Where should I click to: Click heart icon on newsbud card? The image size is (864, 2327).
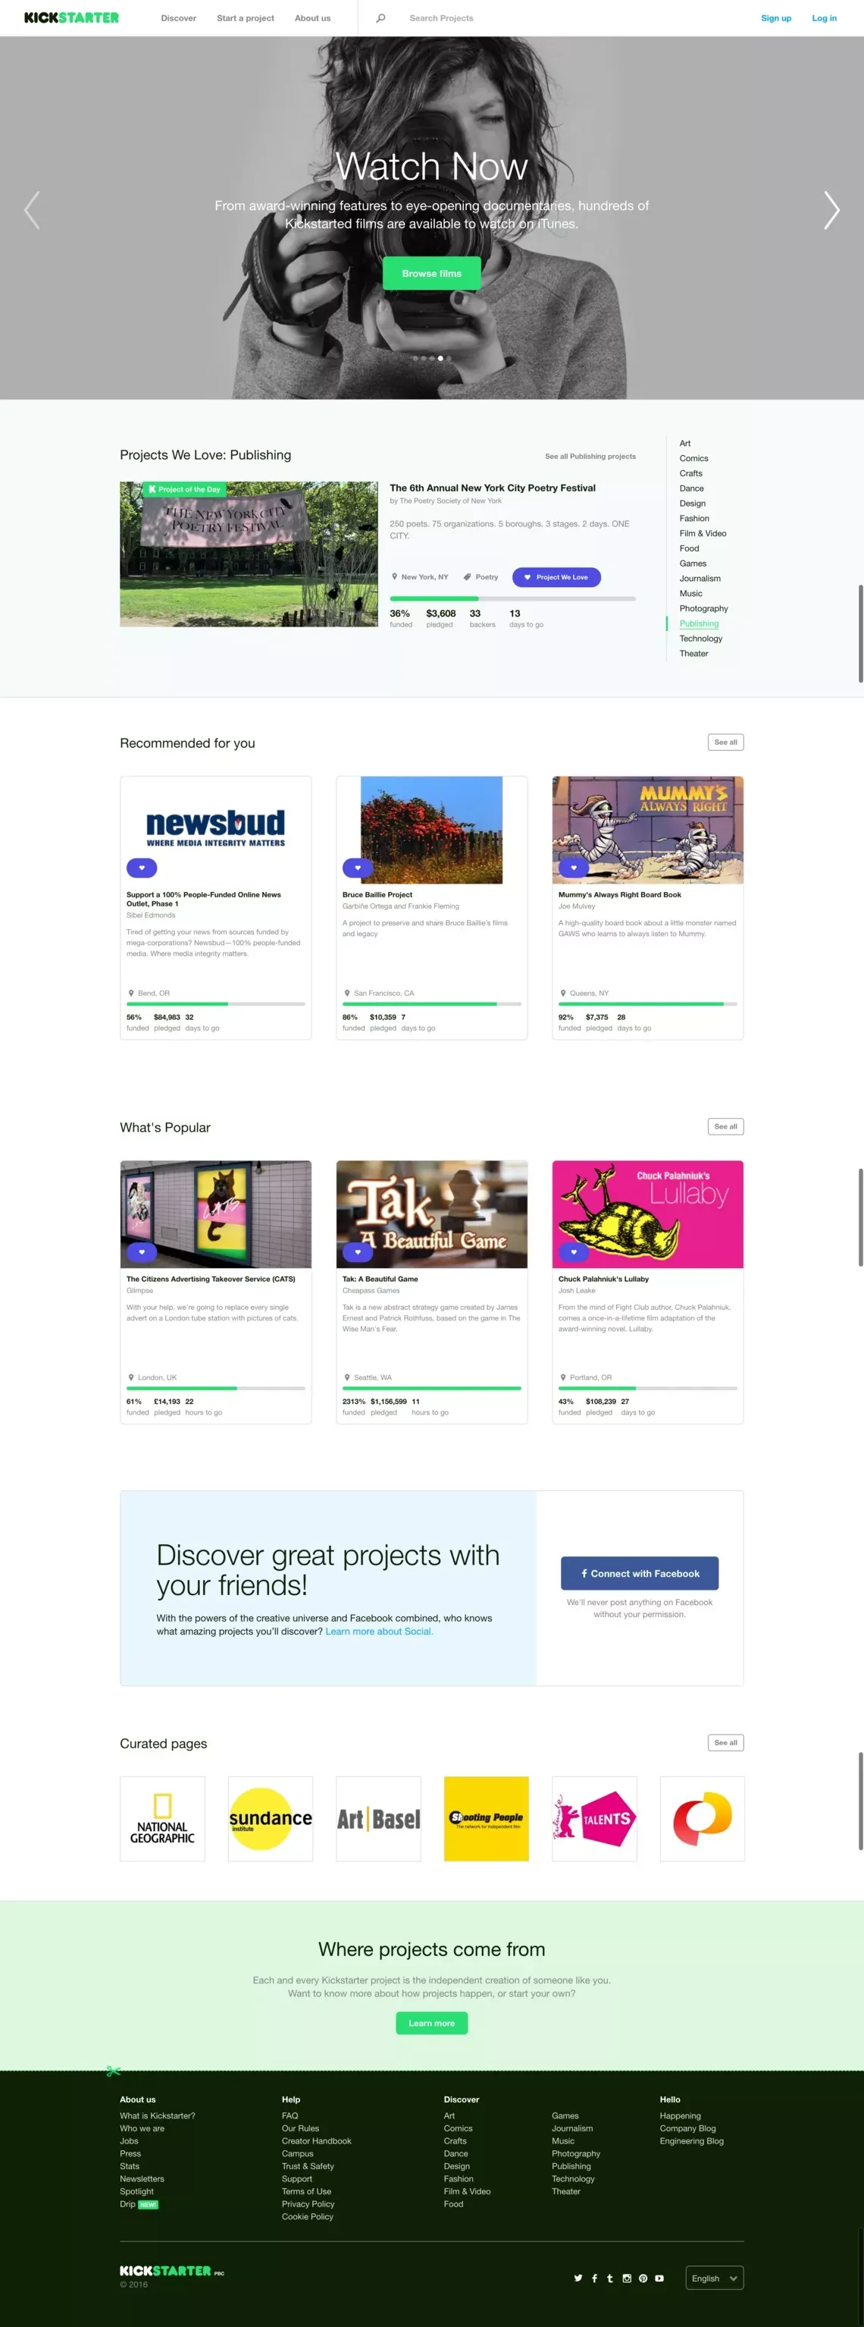coord(142,867)
